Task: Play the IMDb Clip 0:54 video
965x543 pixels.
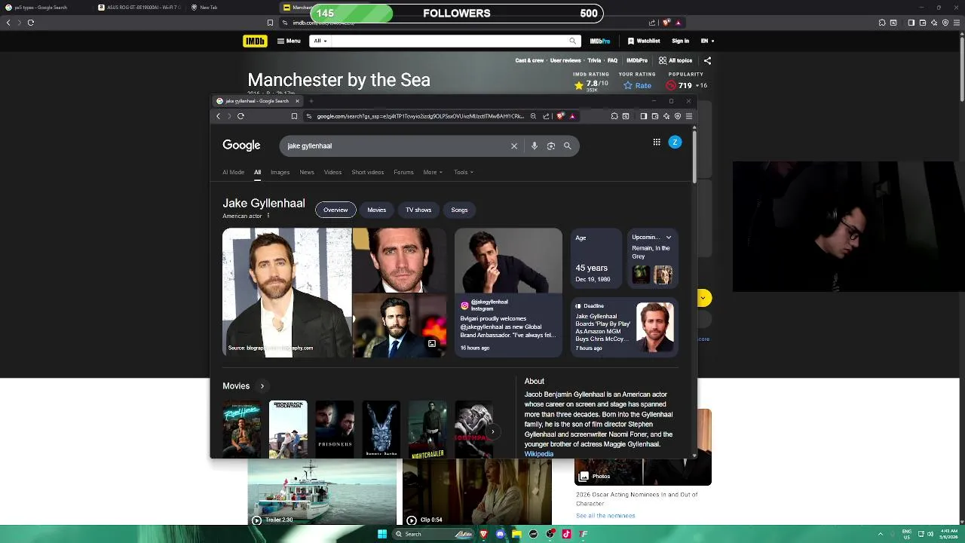Action: [x=476, y=492]
